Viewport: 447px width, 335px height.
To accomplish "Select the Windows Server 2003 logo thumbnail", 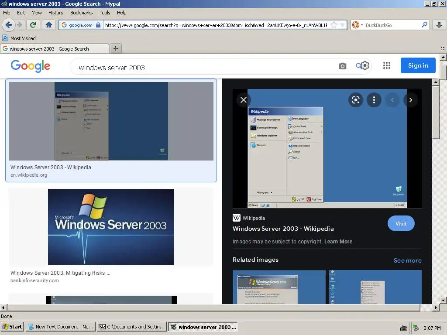I will pyautogui.click(x=111, y=227).
